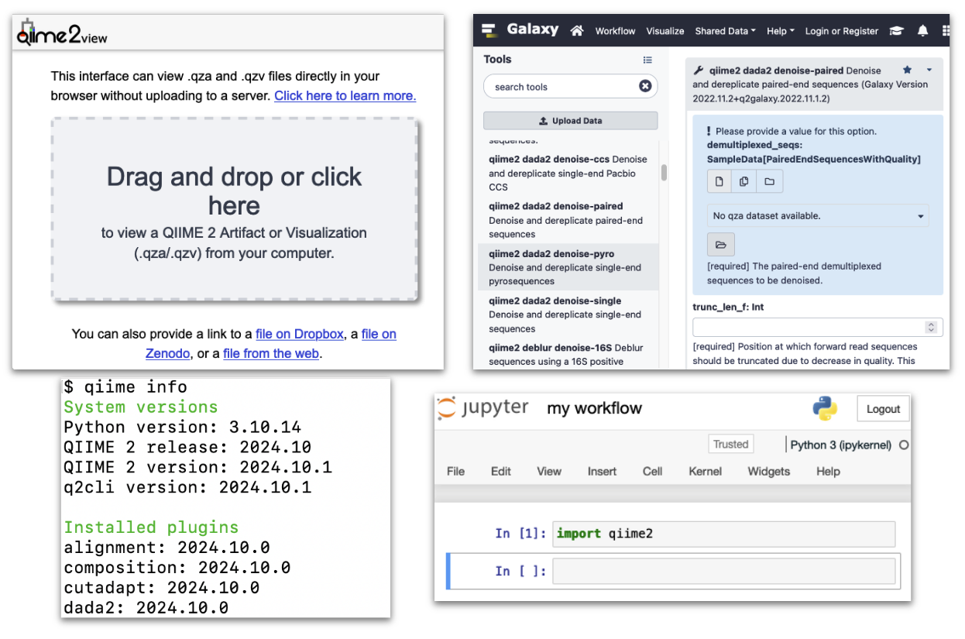Click the Jupyter logo

tap(482, 408)
